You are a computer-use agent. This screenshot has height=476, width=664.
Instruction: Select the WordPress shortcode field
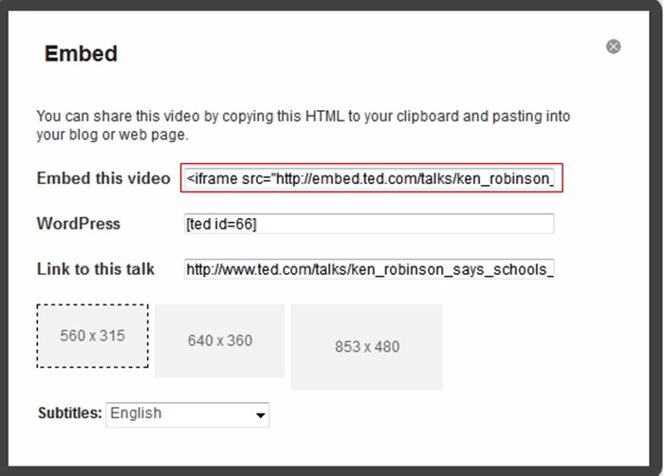tap(369, 224)
